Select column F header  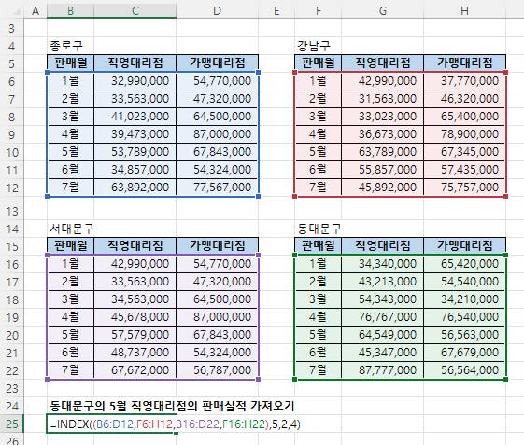[x=319, y=11]
